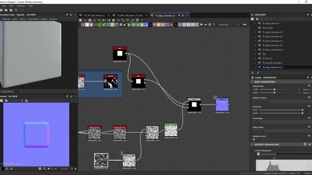Image resolution: width=312 pixels, height=175 pixels.
Task: Click the save package icon in main toolbar
Action: (11, 10)
